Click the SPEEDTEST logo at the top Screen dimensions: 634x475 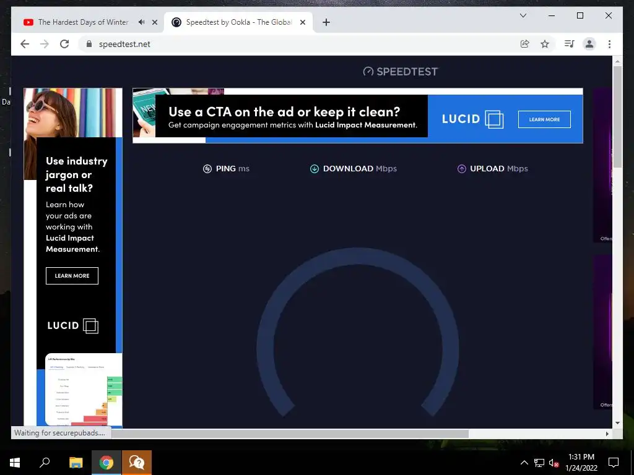coord(401,72)
